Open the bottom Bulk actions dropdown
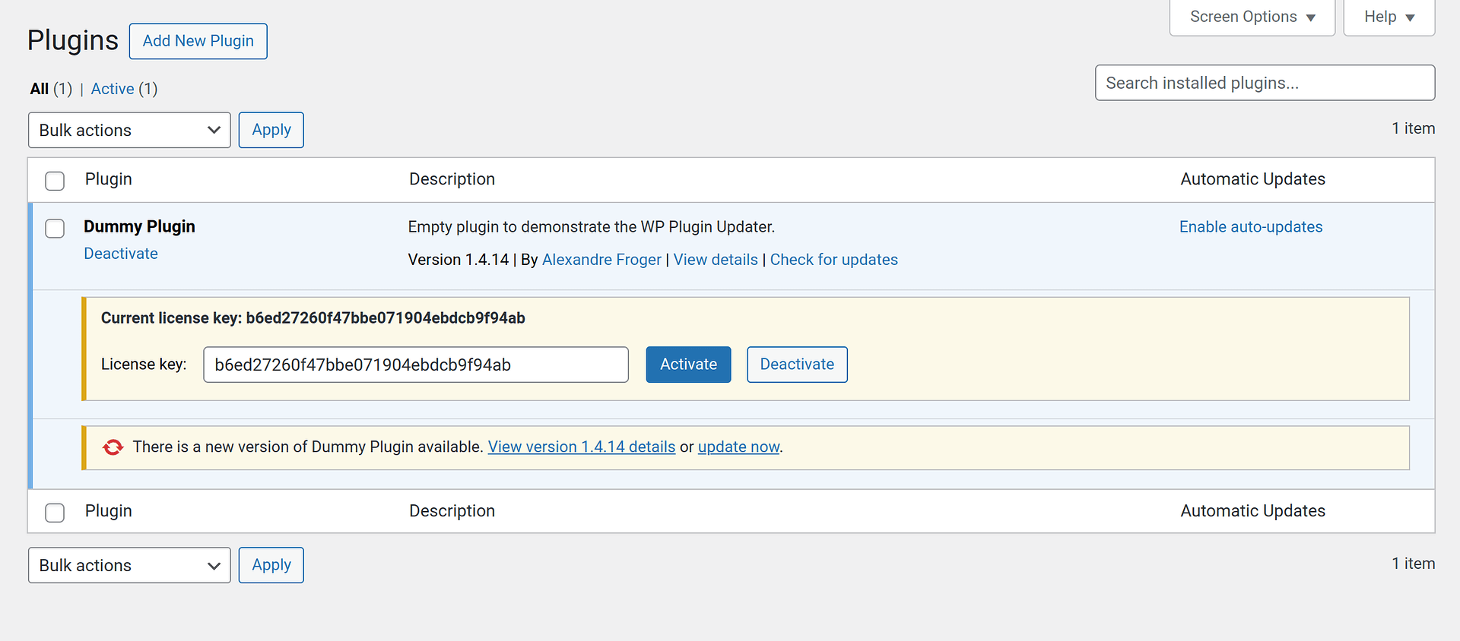Image resolution: width=1460 pixels, height=641 pixels. [129, 566]
